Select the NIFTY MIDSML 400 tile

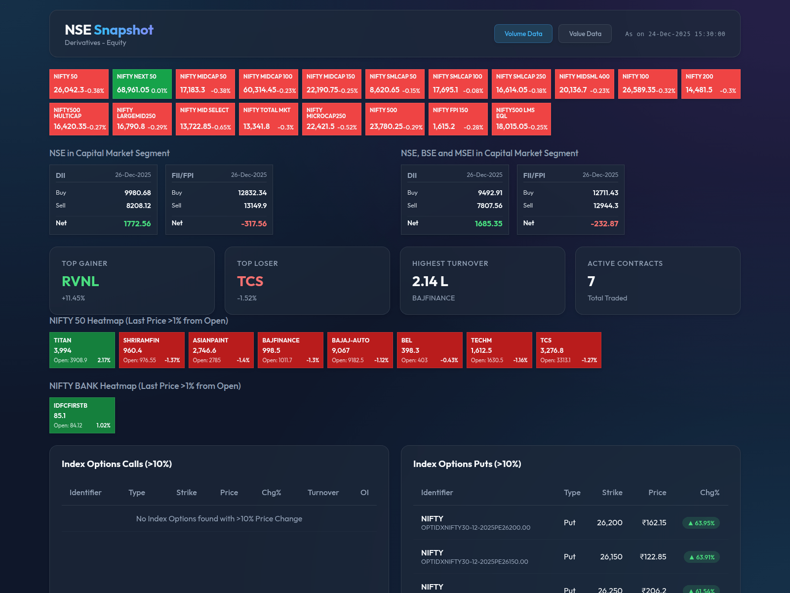[x=585, y=84]
